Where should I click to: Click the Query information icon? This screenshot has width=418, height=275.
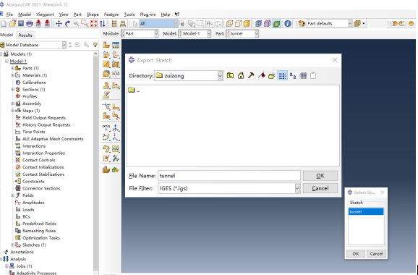pyautogui.click(x=288, y=23)
